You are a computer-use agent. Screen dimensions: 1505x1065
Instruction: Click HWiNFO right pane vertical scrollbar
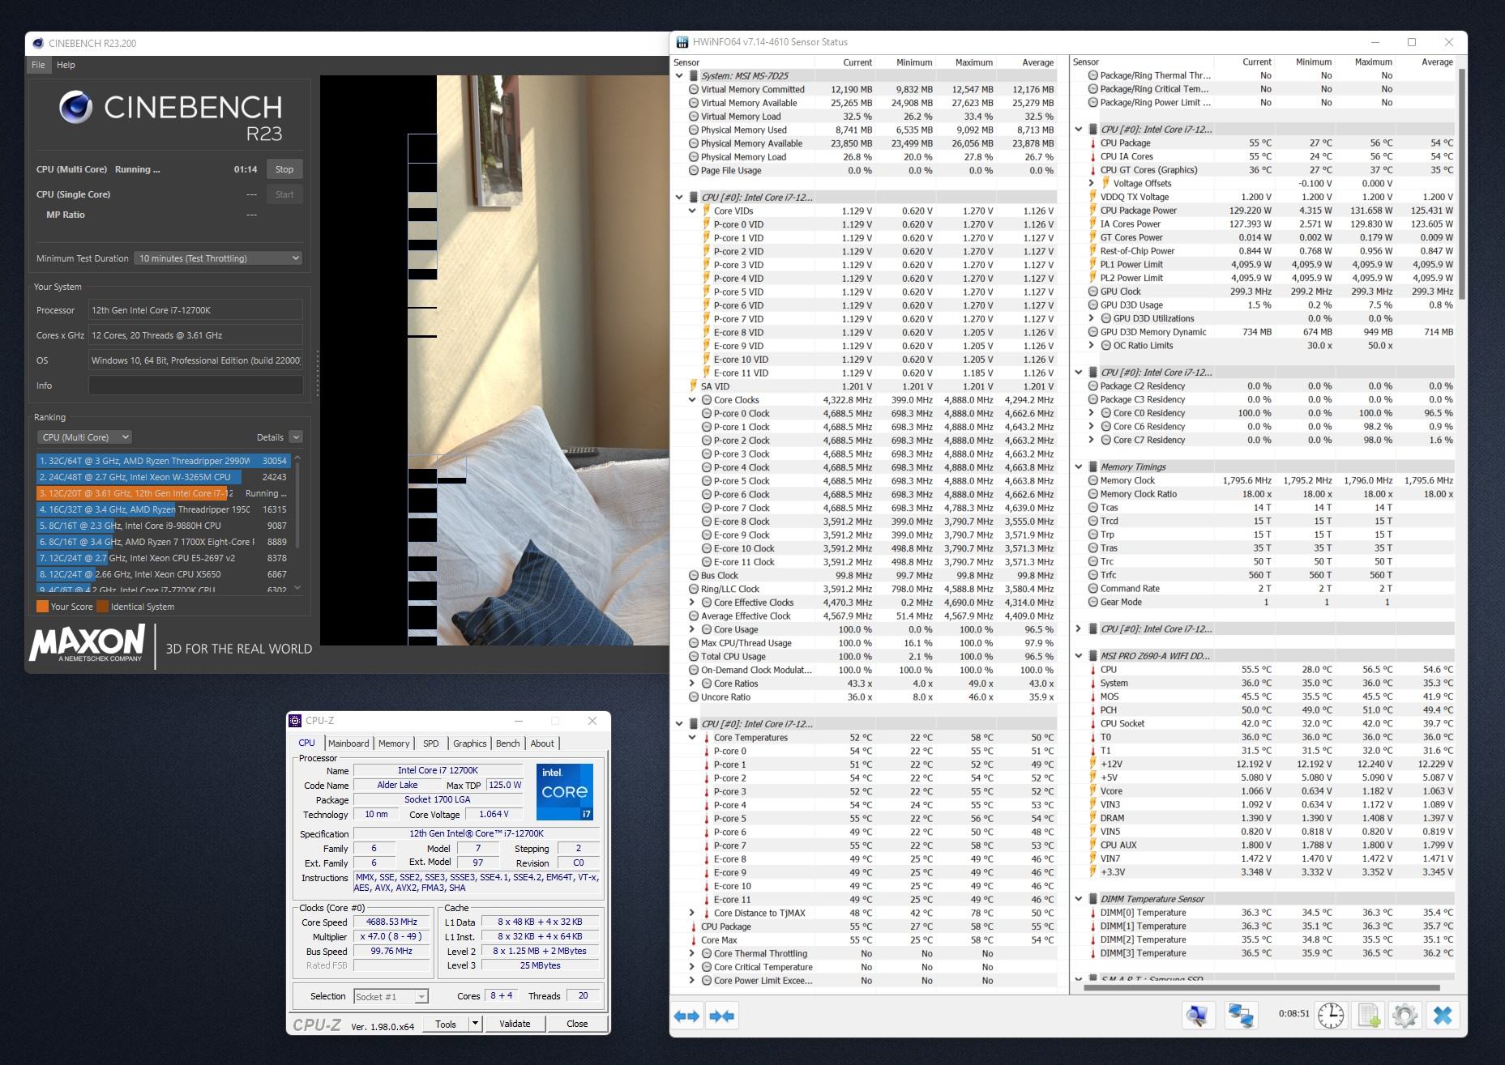pos(1462,185)
